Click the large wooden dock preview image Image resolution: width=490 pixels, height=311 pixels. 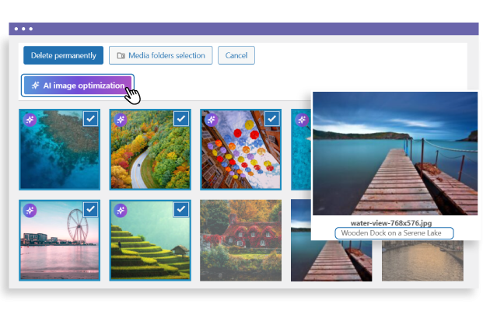pos(395,153)
